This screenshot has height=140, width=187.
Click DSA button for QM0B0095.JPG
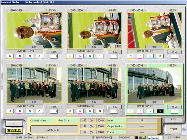[175, 52]
